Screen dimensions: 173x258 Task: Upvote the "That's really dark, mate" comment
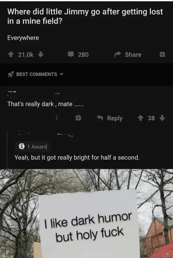click(x=141, y=118)
